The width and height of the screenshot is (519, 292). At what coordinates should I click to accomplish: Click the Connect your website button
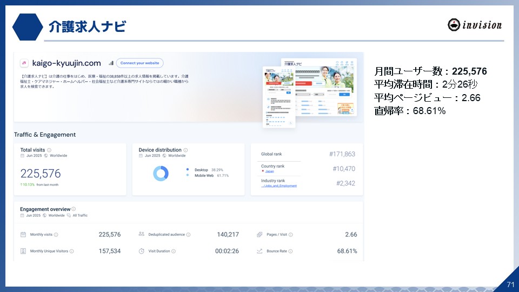pos(139,63)
